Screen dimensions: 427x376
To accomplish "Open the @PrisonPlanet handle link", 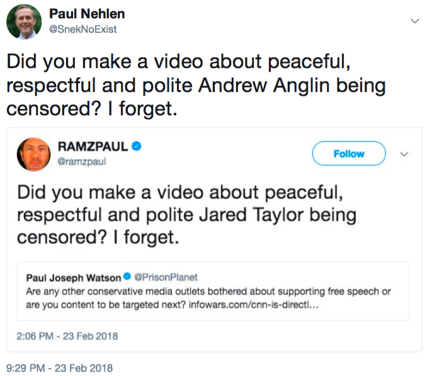I will 166,278.
